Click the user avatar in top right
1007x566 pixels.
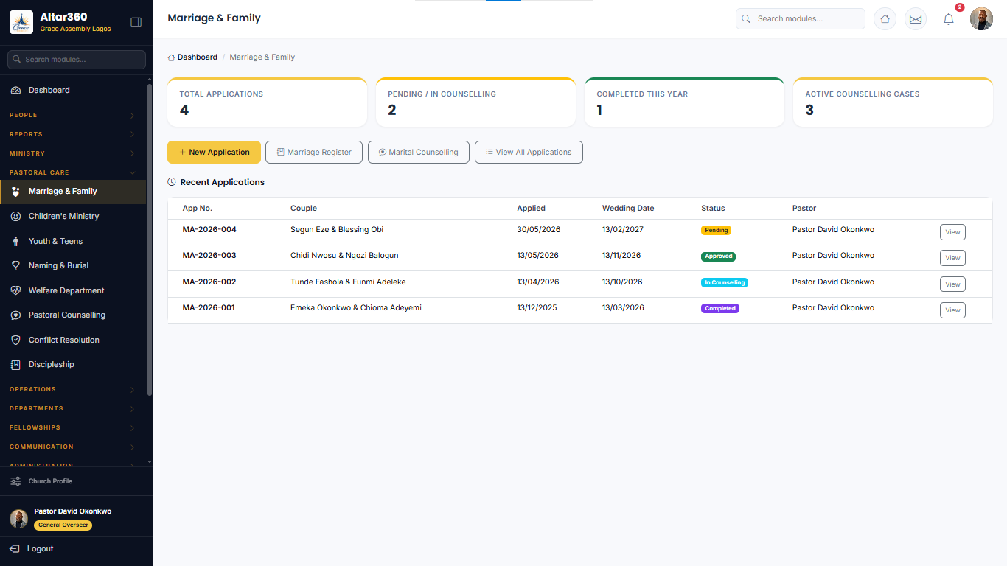(x=981, y=19)
